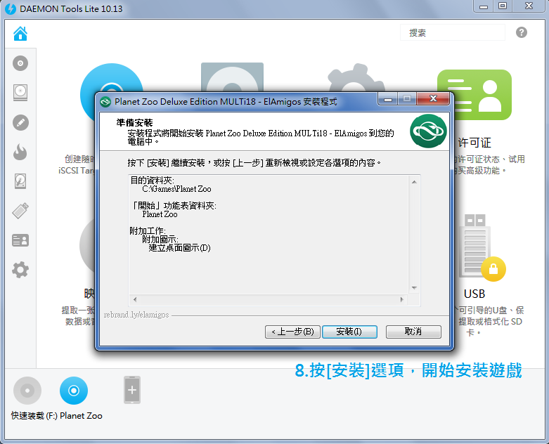This screenshot has height=444, width=549.
Task: Click the summary box scroll up arrow
Action: tap(414, 182)
